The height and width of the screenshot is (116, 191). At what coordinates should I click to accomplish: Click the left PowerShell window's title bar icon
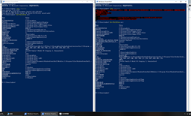coord(4,2)
